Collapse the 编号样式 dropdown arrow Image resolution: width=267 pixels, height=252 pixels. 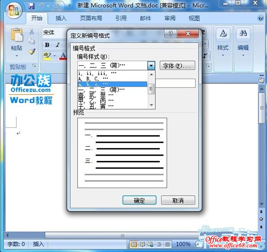click(x=151, y=65)
